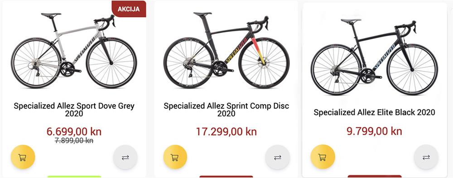Image resolution: width=453 pixels, height=178 pixels.
Task: Open Specialized Allez Sport Dove Grey 2020 title
Action: point(74,110)
